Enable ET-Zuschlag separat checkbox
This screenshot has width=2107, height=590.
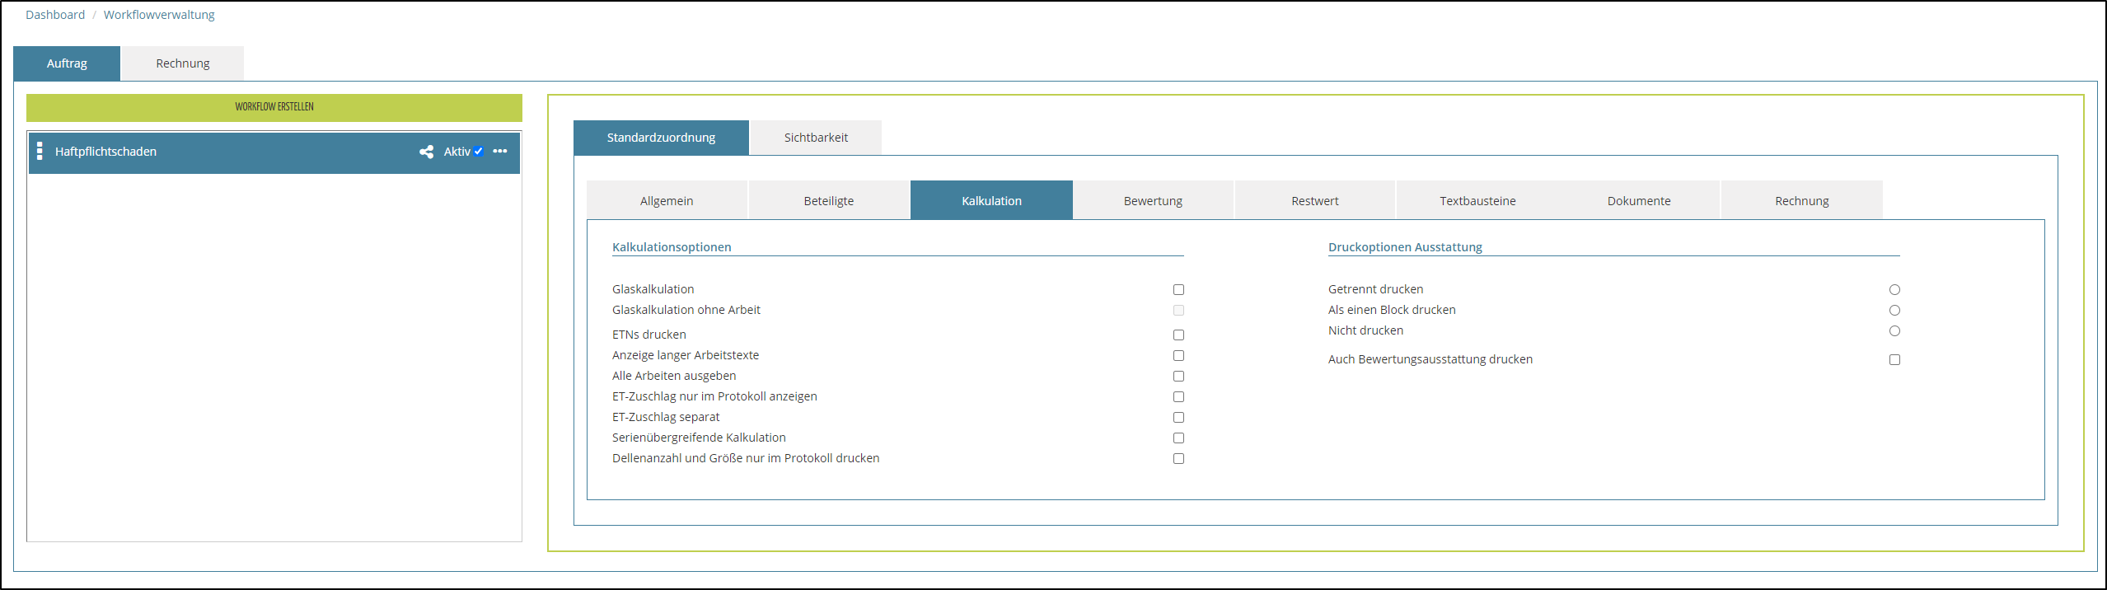coord(1178,418)
